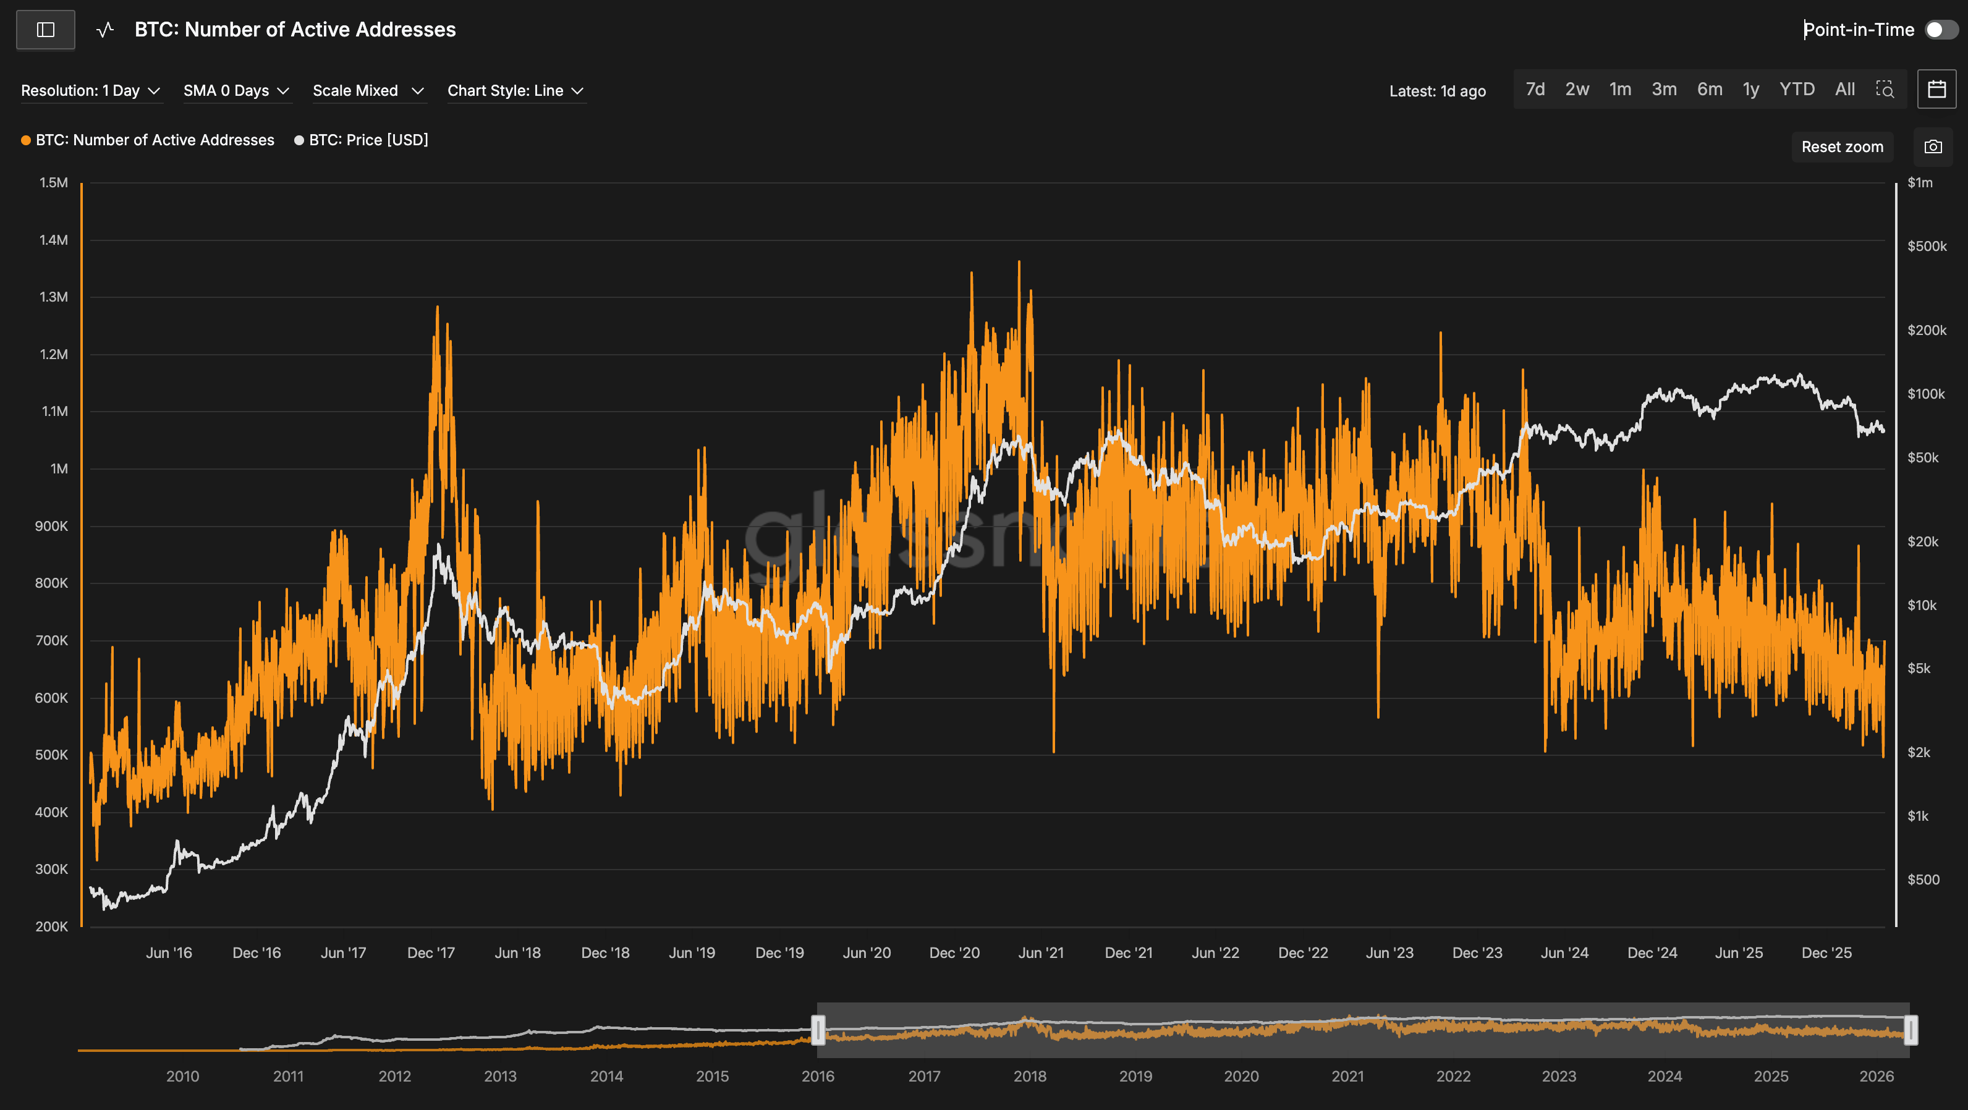Switch to the YTD time range

(x=1796, y=90)
